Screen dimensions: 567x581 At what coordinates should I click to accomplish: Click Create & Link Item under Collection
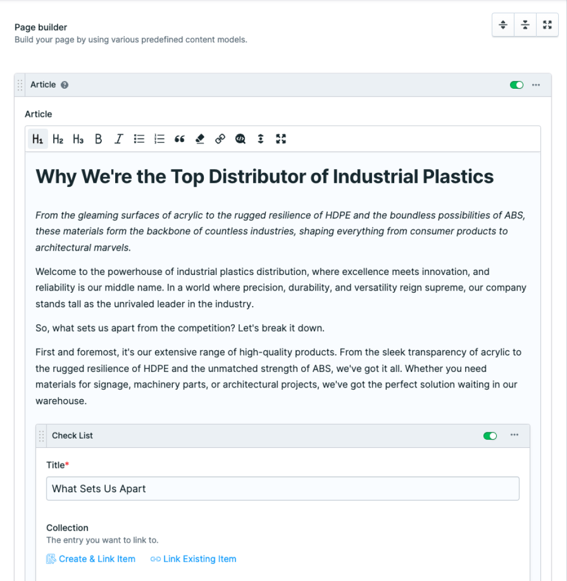tap(91, 559)
